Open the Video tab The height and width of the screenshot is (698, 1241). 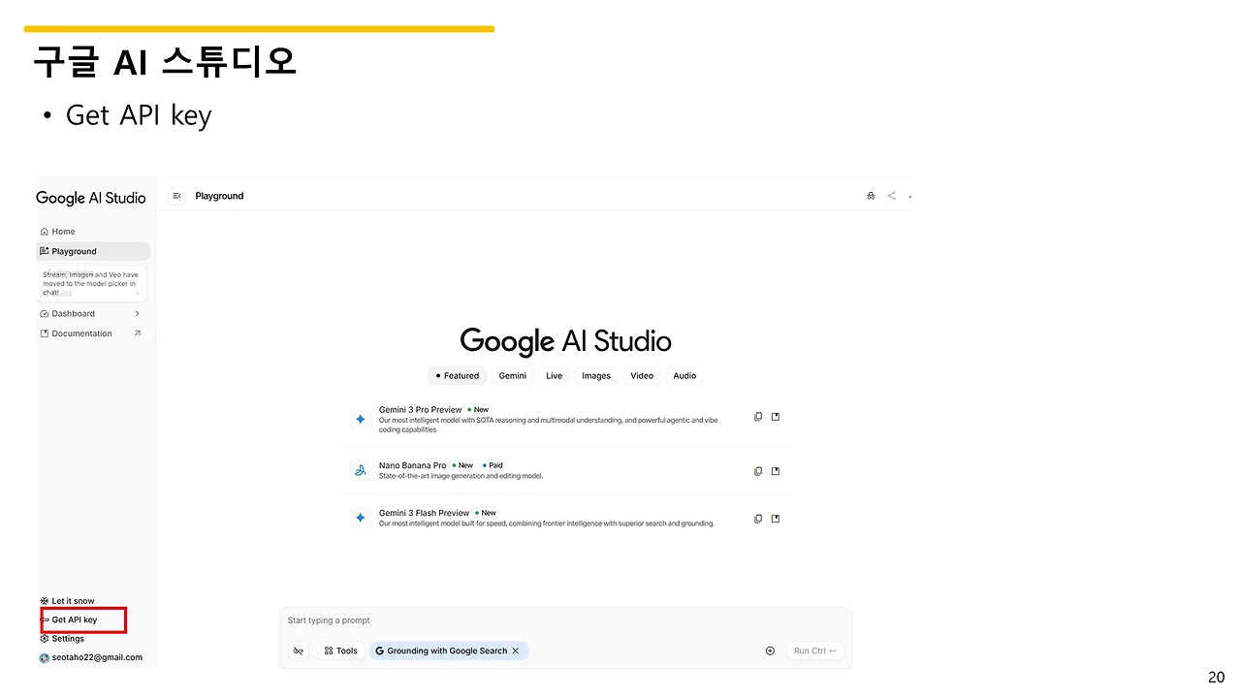642,376
